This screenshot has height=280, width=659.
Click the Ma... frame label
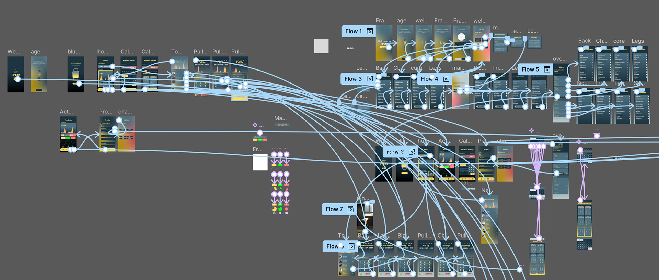tap(280, 118)
